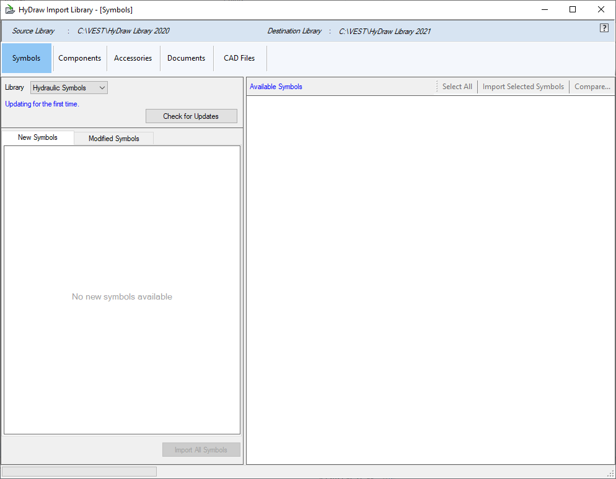Image resolution: width=616 pixels, height=479 pixels.
Task: Click the Source Library label
Action: click(33, 31)
